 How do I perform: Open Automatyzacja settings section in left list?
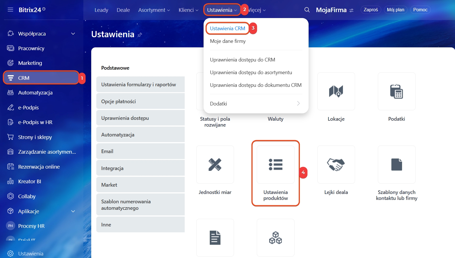click(140, 134)
